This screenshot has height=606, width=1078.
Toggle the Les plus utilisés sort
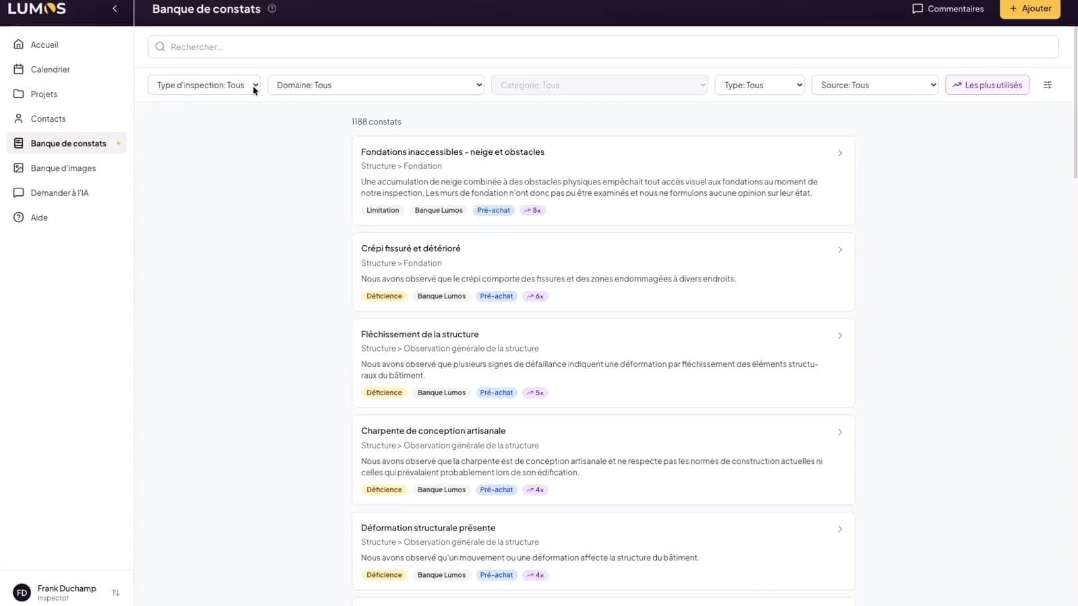[x=987, y=85]
